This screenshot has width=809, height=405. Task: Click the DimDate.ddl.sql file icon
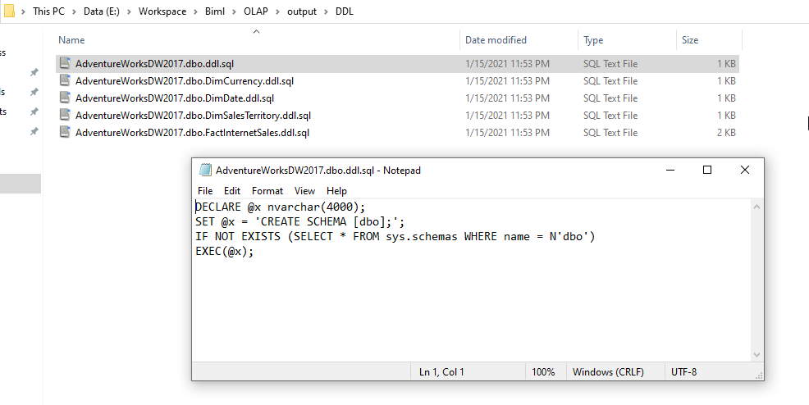66,98
